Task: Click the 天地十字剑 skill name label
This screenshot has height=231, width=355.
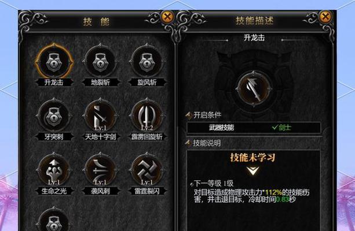Action: tap(100, 137)
